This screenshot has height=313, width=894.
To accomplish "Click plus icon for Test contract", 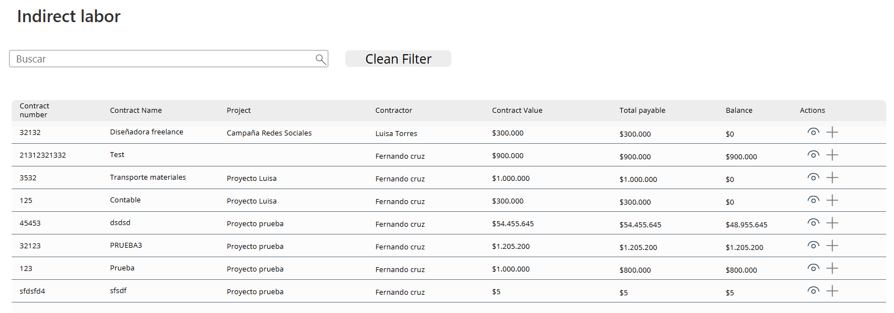I will tap(832, 155).
